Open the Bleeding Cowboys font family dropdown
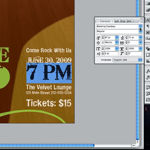The height and width of the screenshot is (150, 150). tap(140, 26)
